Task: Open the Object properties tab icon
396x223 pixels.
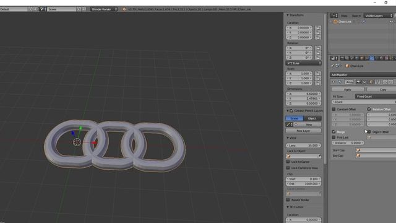Action: [x=361, y=58]
